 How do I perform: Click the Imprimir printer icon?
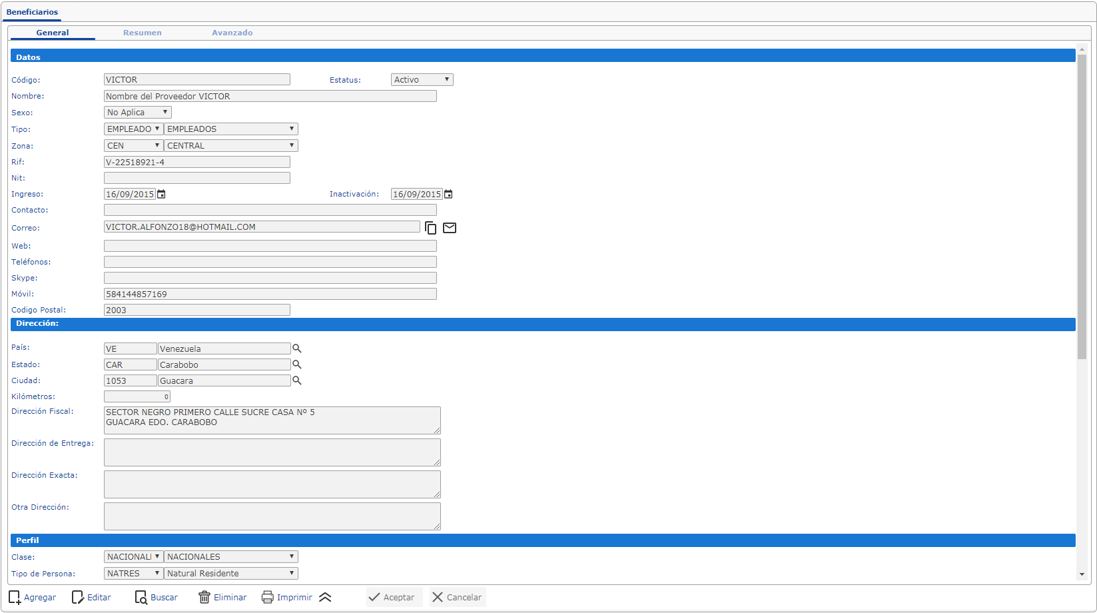tap(268, 597)
